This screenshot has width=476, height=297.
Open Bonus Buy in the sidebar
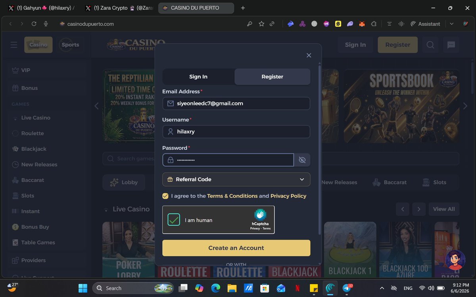click(x=48, y=227)
